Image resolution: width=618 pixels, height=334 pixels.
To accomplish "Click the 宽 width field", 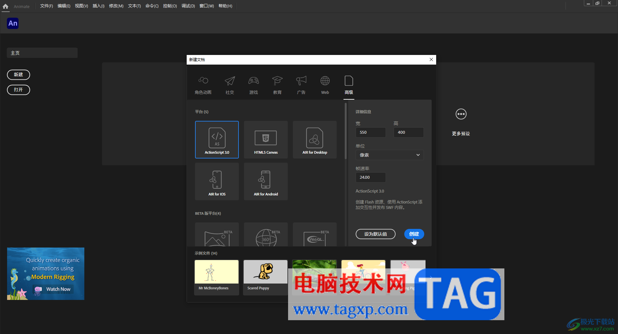I will [x=370, y=132].
